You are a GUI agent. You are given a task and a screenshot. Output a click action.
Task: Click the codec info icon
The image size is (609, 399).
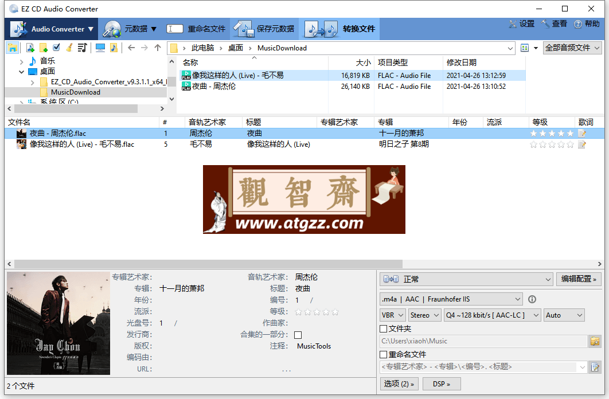pos(532,299)
